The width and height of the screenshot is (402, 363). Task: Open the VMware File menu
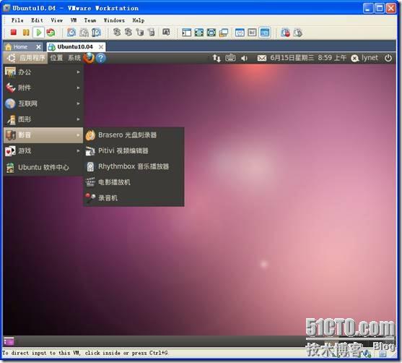[x=17, y=20]
